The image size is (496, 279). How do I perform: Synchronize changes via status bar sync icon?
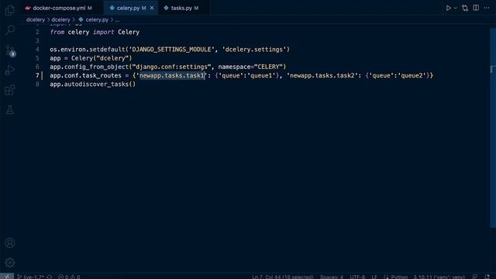click(x=50, y=277)
